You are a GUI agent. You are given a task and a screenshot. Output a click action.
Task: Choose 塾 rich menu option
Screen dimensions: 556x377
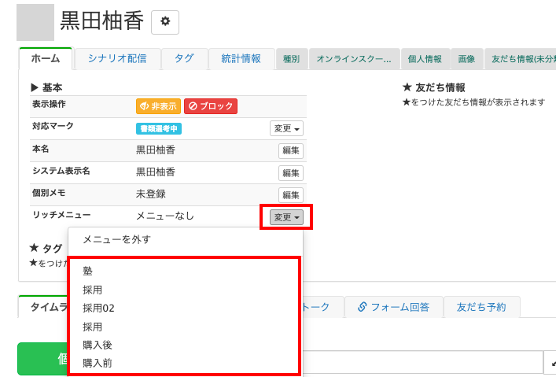point(87,272)
